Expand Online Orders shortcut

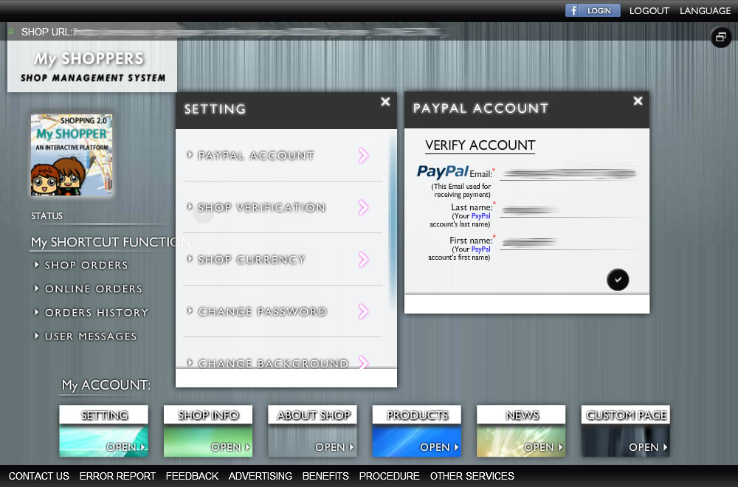coord(93,289)
